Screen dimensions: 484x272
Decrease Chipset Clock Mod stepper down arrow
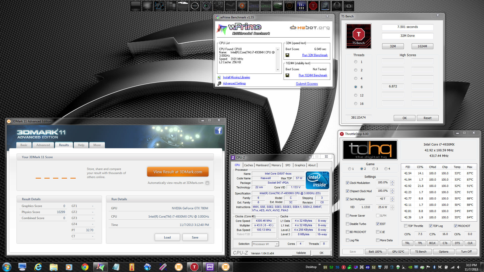tap(392, 192)
